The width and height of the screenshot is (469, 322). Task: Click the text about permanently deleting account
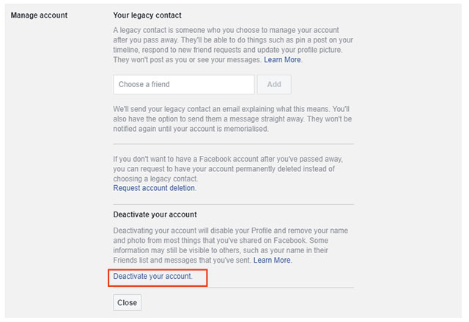tap(228, 169)
